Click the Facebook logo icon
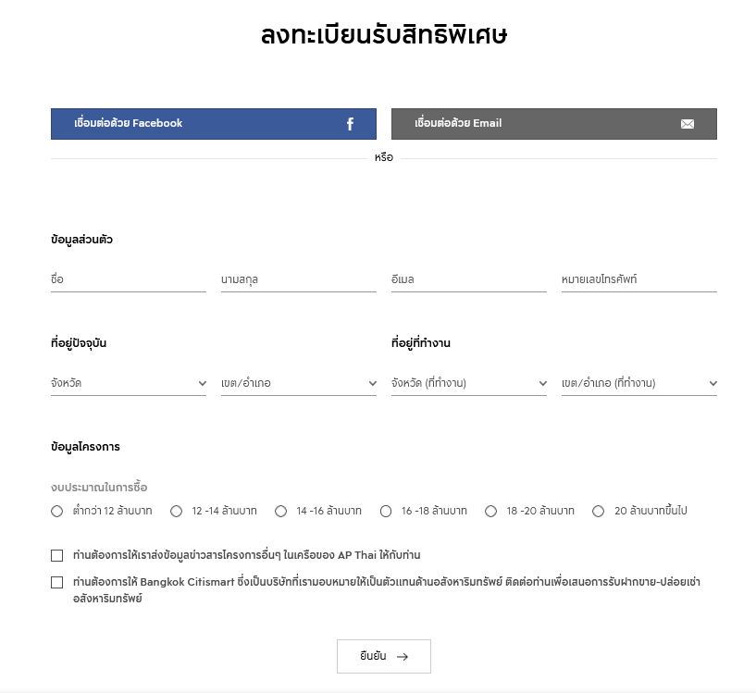The width and height of the screenshot is (756, 693). 350,124
